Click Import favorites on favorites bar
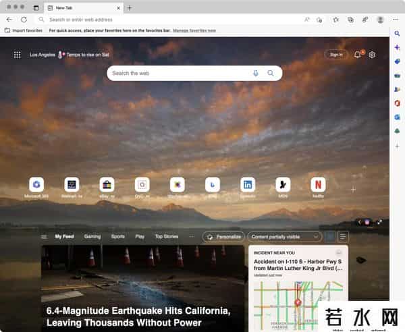Screen dimensions: 405x332 24,30
